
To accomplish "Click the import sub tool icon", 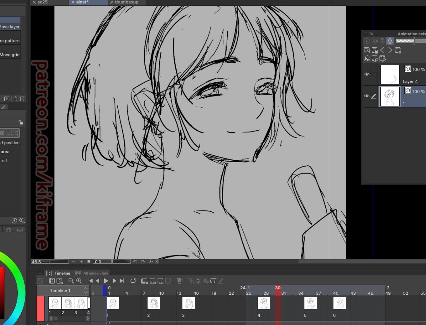I will coord(7,99).
